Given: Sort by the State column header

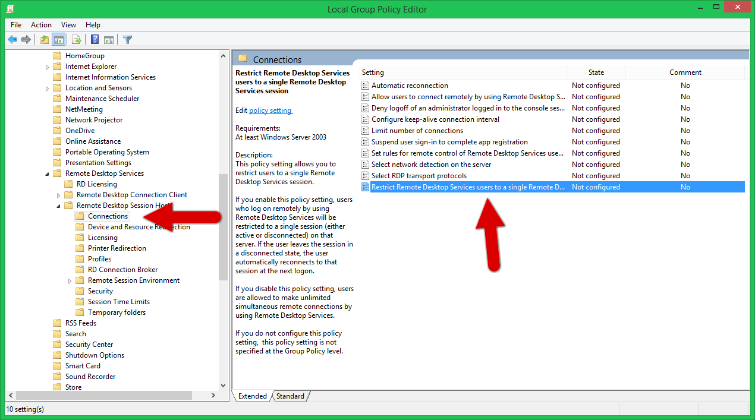Looking at the screenshot, I should [596, 72].
